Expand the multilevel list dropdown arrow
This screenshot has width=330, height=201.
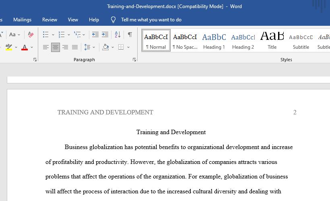[84, 35]
